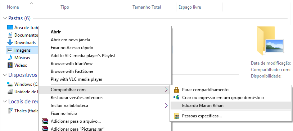Select the Downloads folder arrow icon
293x131 pixels.
click(10, 42)
